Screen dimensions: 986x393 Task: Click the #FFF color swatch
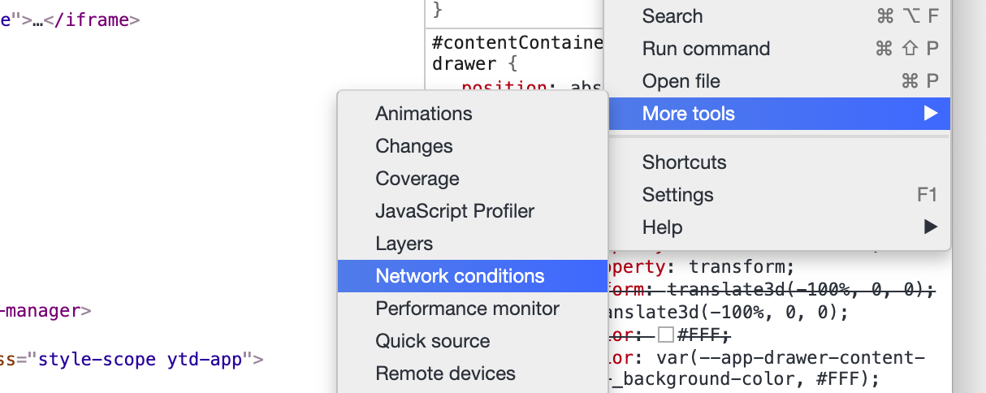(x=666, y=335)
